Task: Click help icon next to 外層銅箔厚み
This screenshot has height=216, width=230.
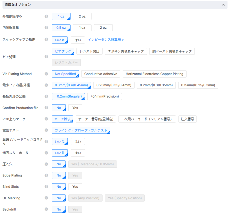Action: click(46, 16)
